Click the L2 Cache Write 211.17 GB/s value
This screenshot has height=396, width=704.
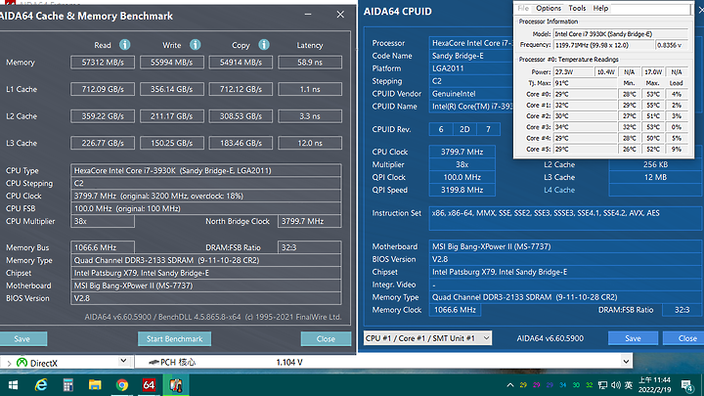click(x=171, y=116)
